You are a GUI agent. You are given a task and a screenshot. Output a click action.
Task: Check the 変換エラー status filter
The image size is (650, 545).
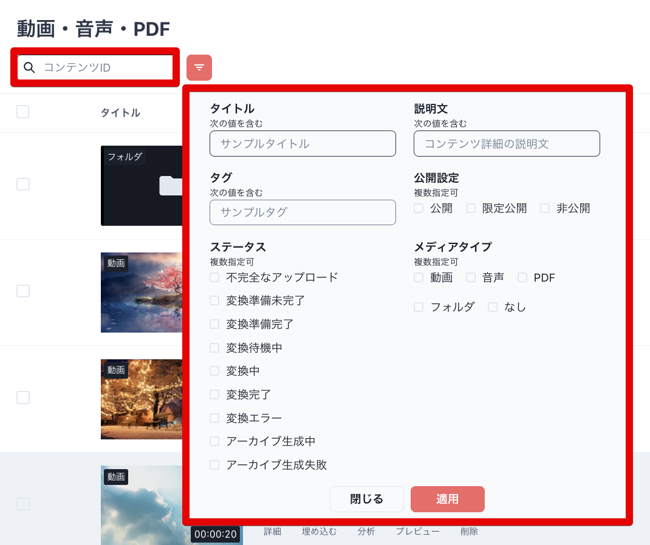[214, 418]
